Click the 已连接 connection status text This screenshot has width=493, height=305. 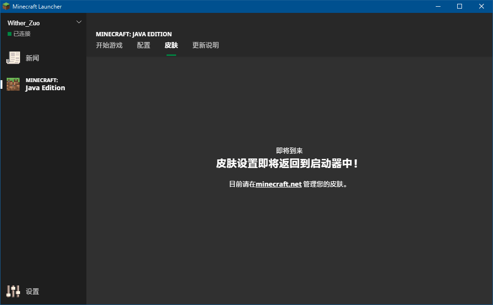click(x=22, y=33)
